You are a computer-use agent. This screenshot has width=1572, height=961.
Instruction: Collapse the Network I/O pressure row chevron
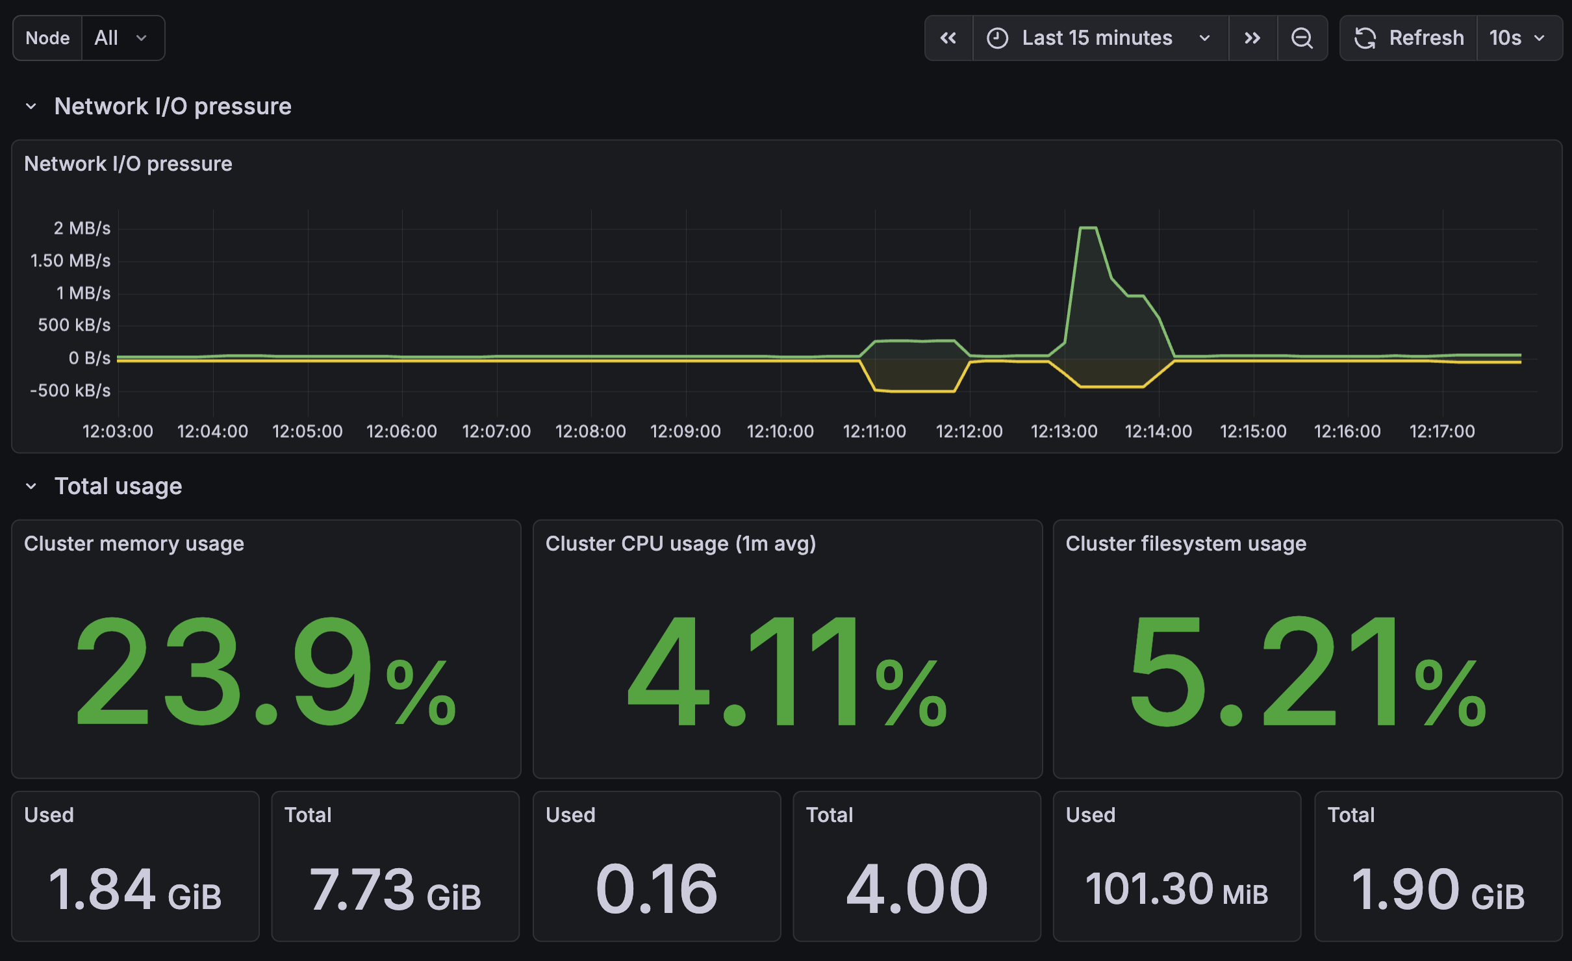pos(31,106)
